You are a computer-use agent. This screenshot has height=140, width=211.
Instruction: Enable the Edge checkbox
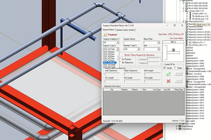[176, 68]
